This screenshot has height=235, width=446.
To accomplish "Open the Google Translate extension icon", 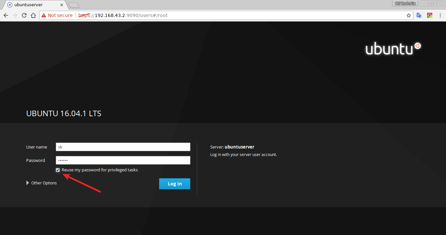I will tap(419, 15).
